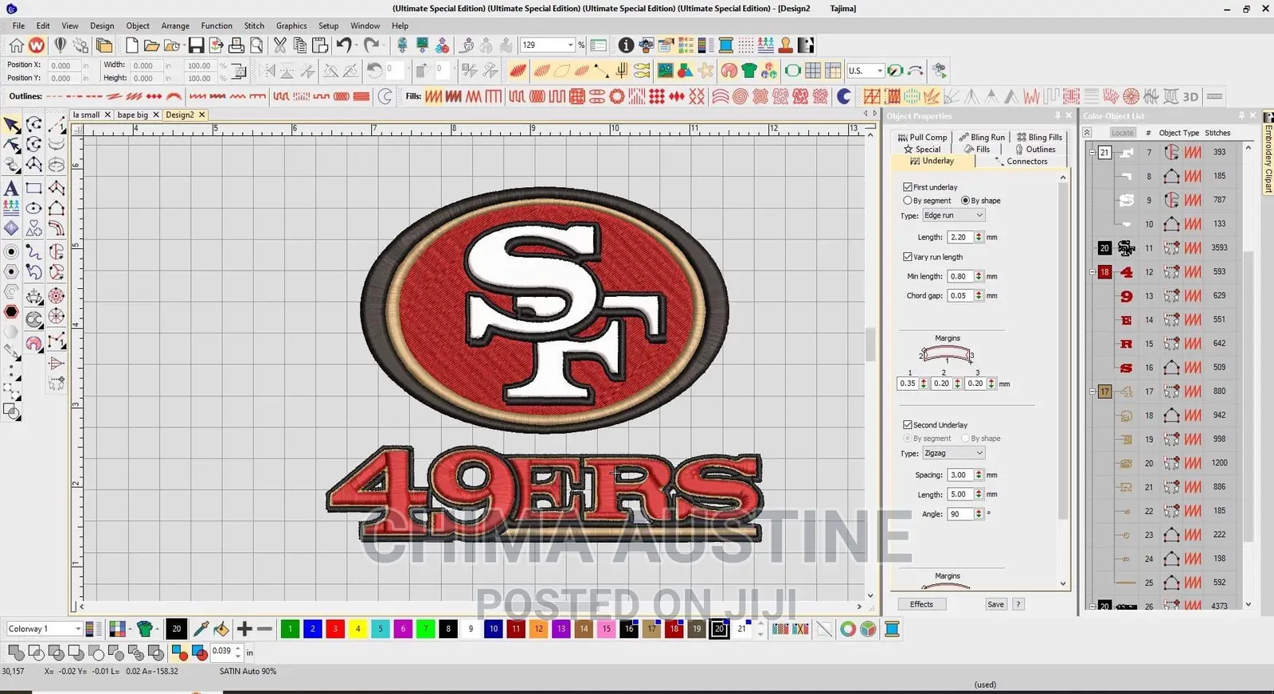
Task: Toggle the First underlay checkbox
Action: tap(907, 187)
